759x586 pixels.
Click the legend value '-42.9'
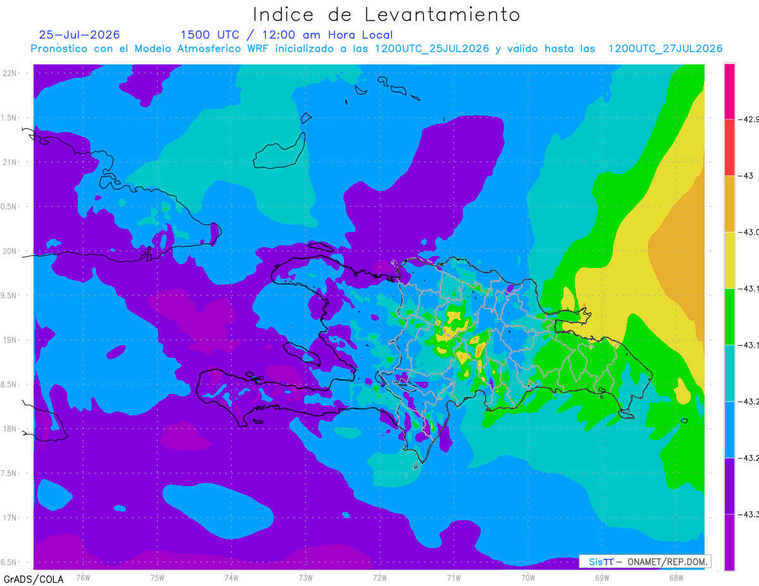click(x=748, y=119)
